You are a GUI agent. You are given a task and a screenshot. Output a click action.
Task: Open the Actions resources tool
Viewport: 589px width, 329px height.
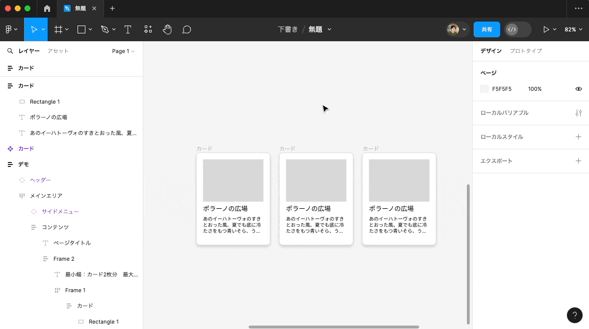(148, 29)
